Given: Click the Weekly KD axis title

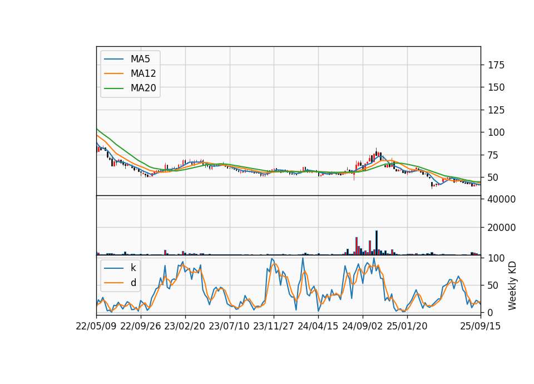Looking at the screenshot, I should pyautogui.click(x=512, y=285).
